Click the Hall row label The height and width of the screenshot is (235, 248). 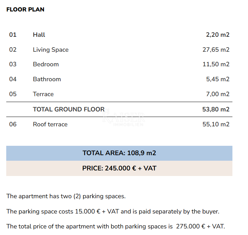39,35
